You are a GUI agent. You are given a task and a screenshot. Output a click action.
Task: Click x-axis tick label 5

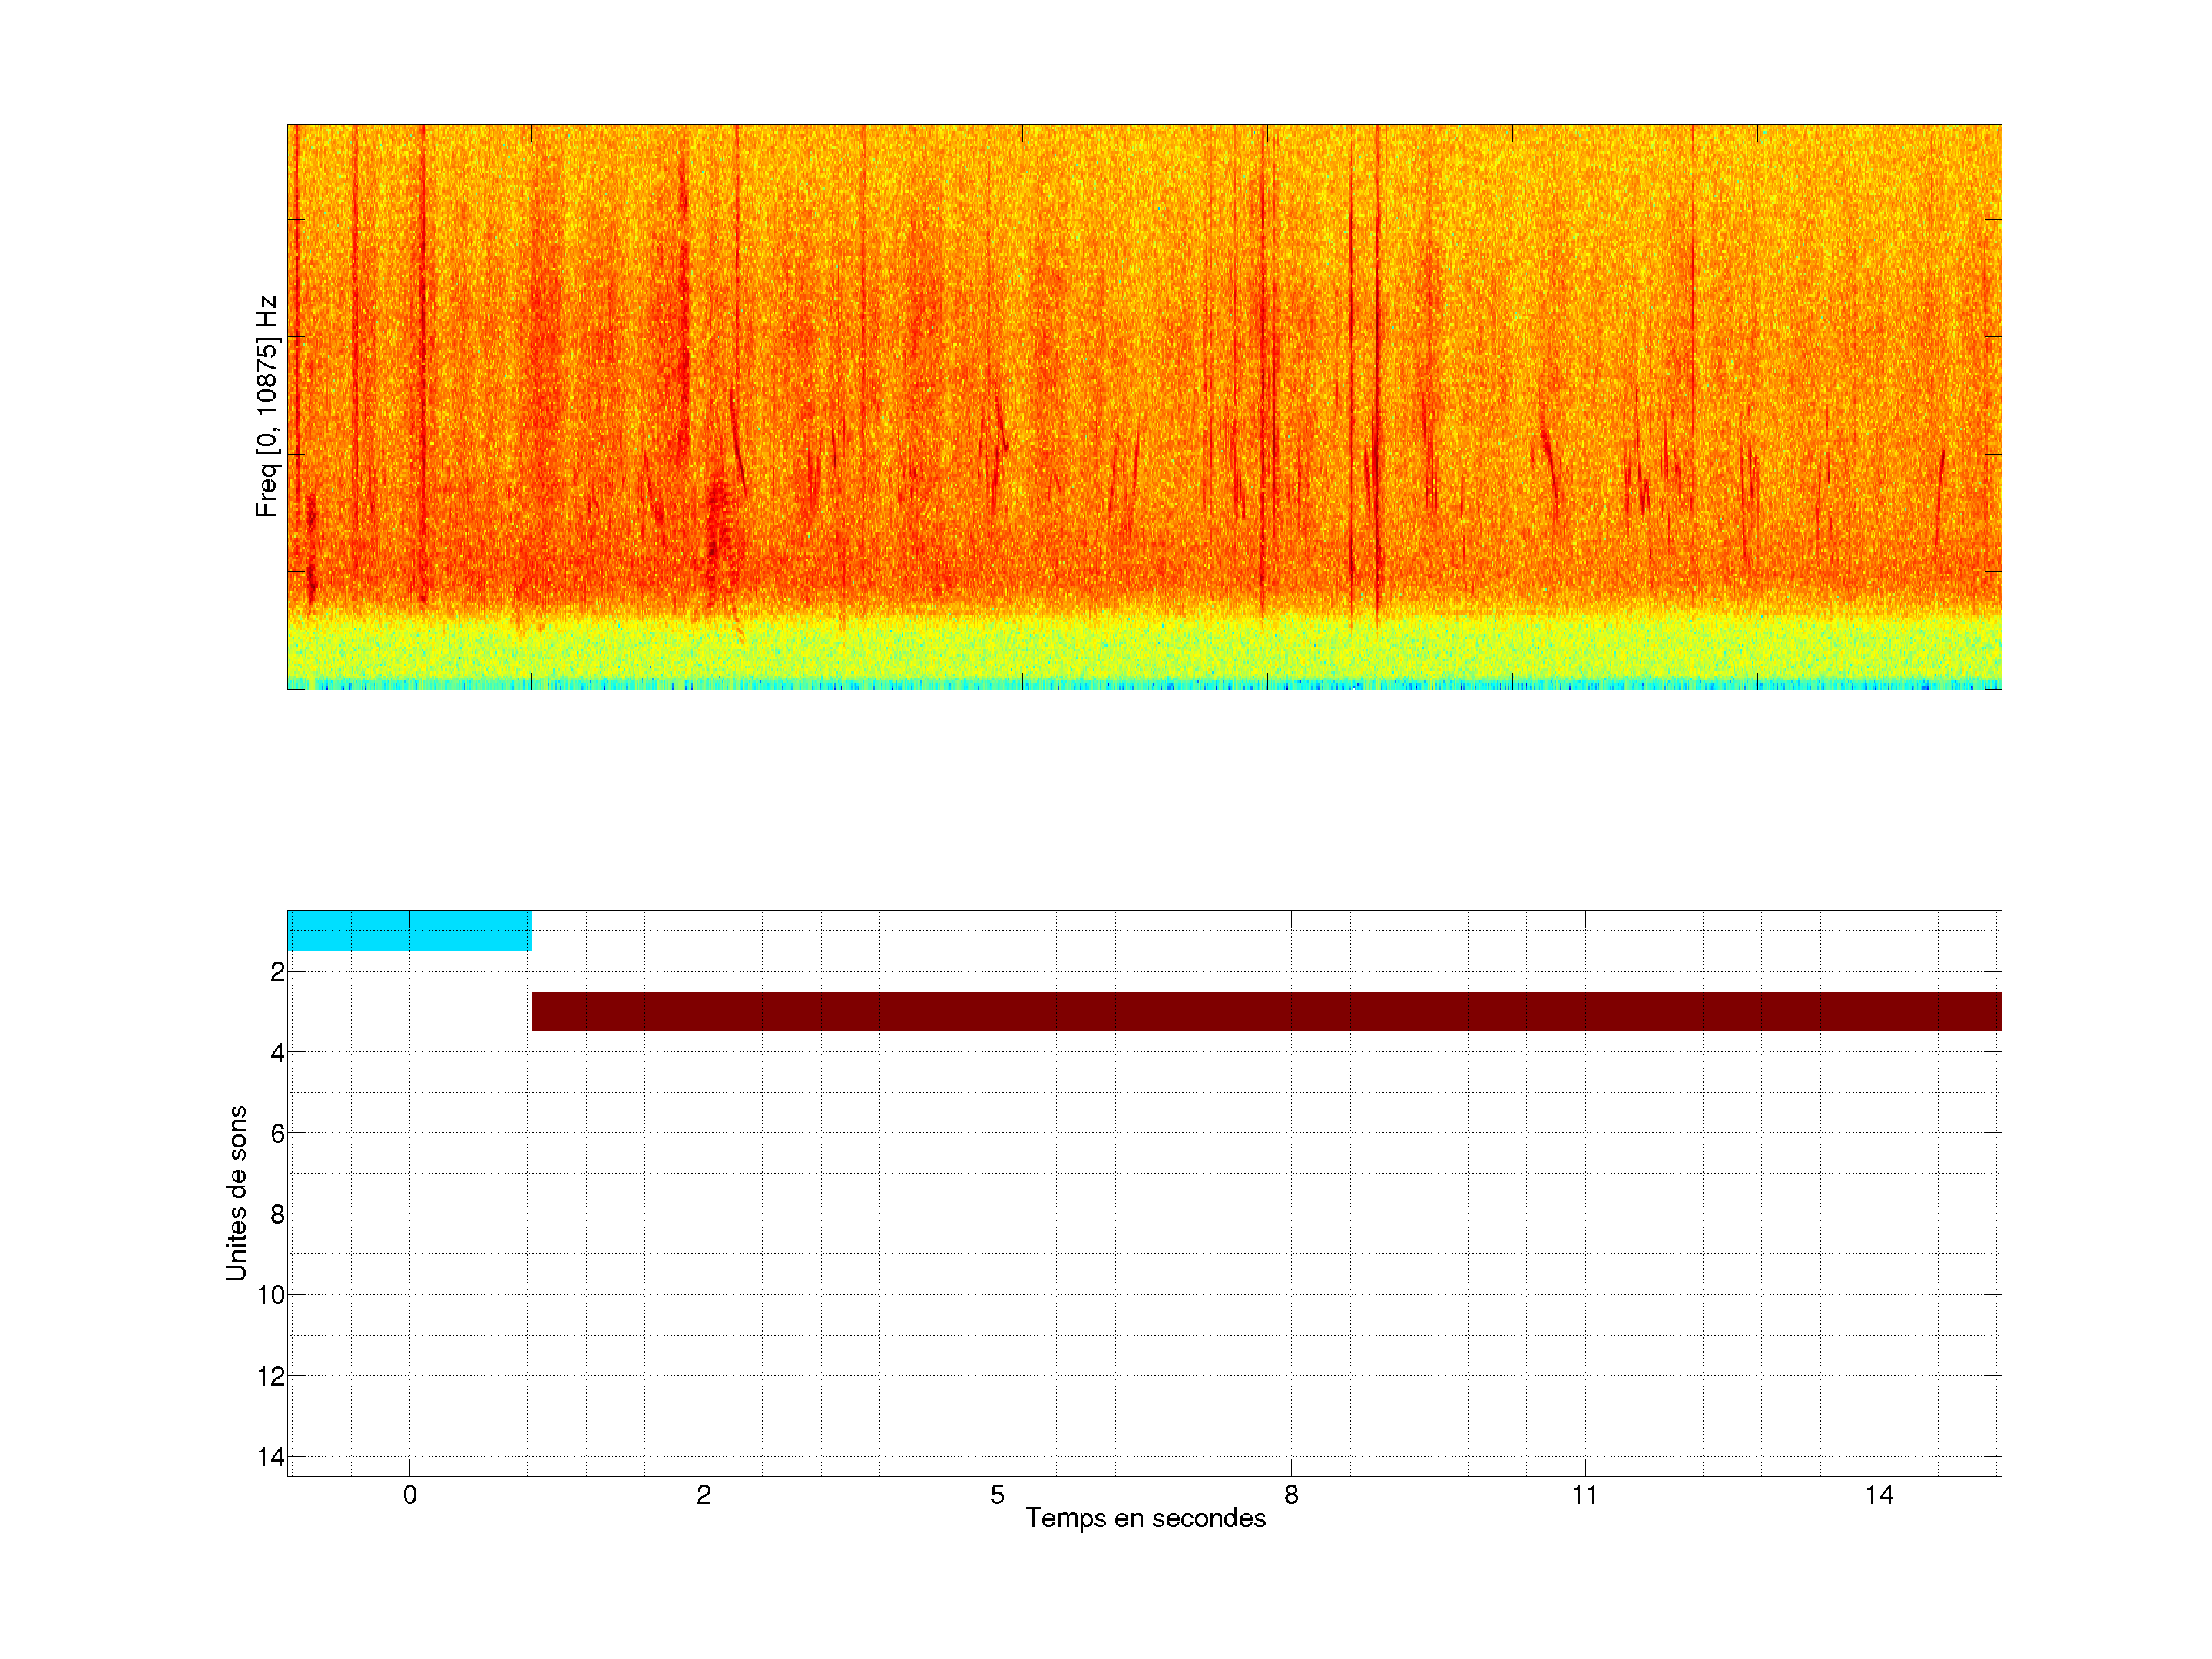pos(997,1495)
